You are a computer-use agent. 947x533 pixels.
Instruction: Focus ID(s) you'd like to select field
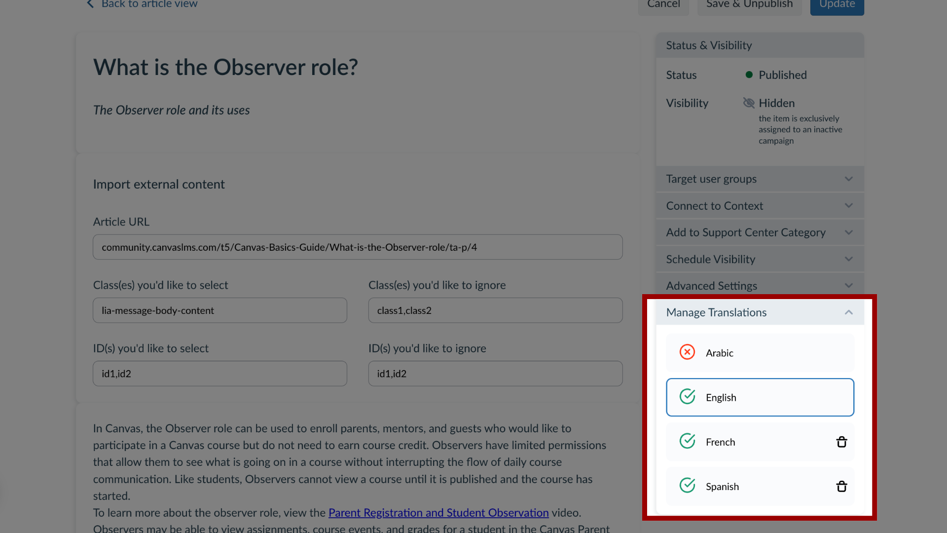click(220, 374)
